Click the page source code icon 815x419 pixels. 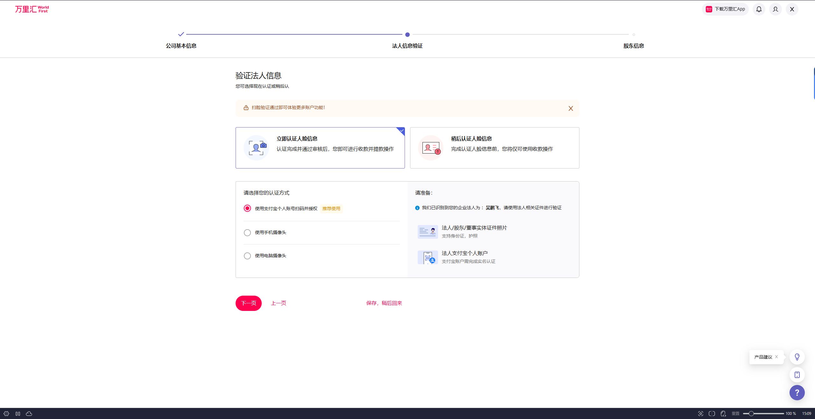click(x=723, y=414)
